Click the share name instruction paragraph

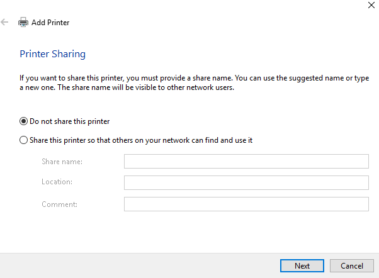pyautogui.click(x=189, y=82)
